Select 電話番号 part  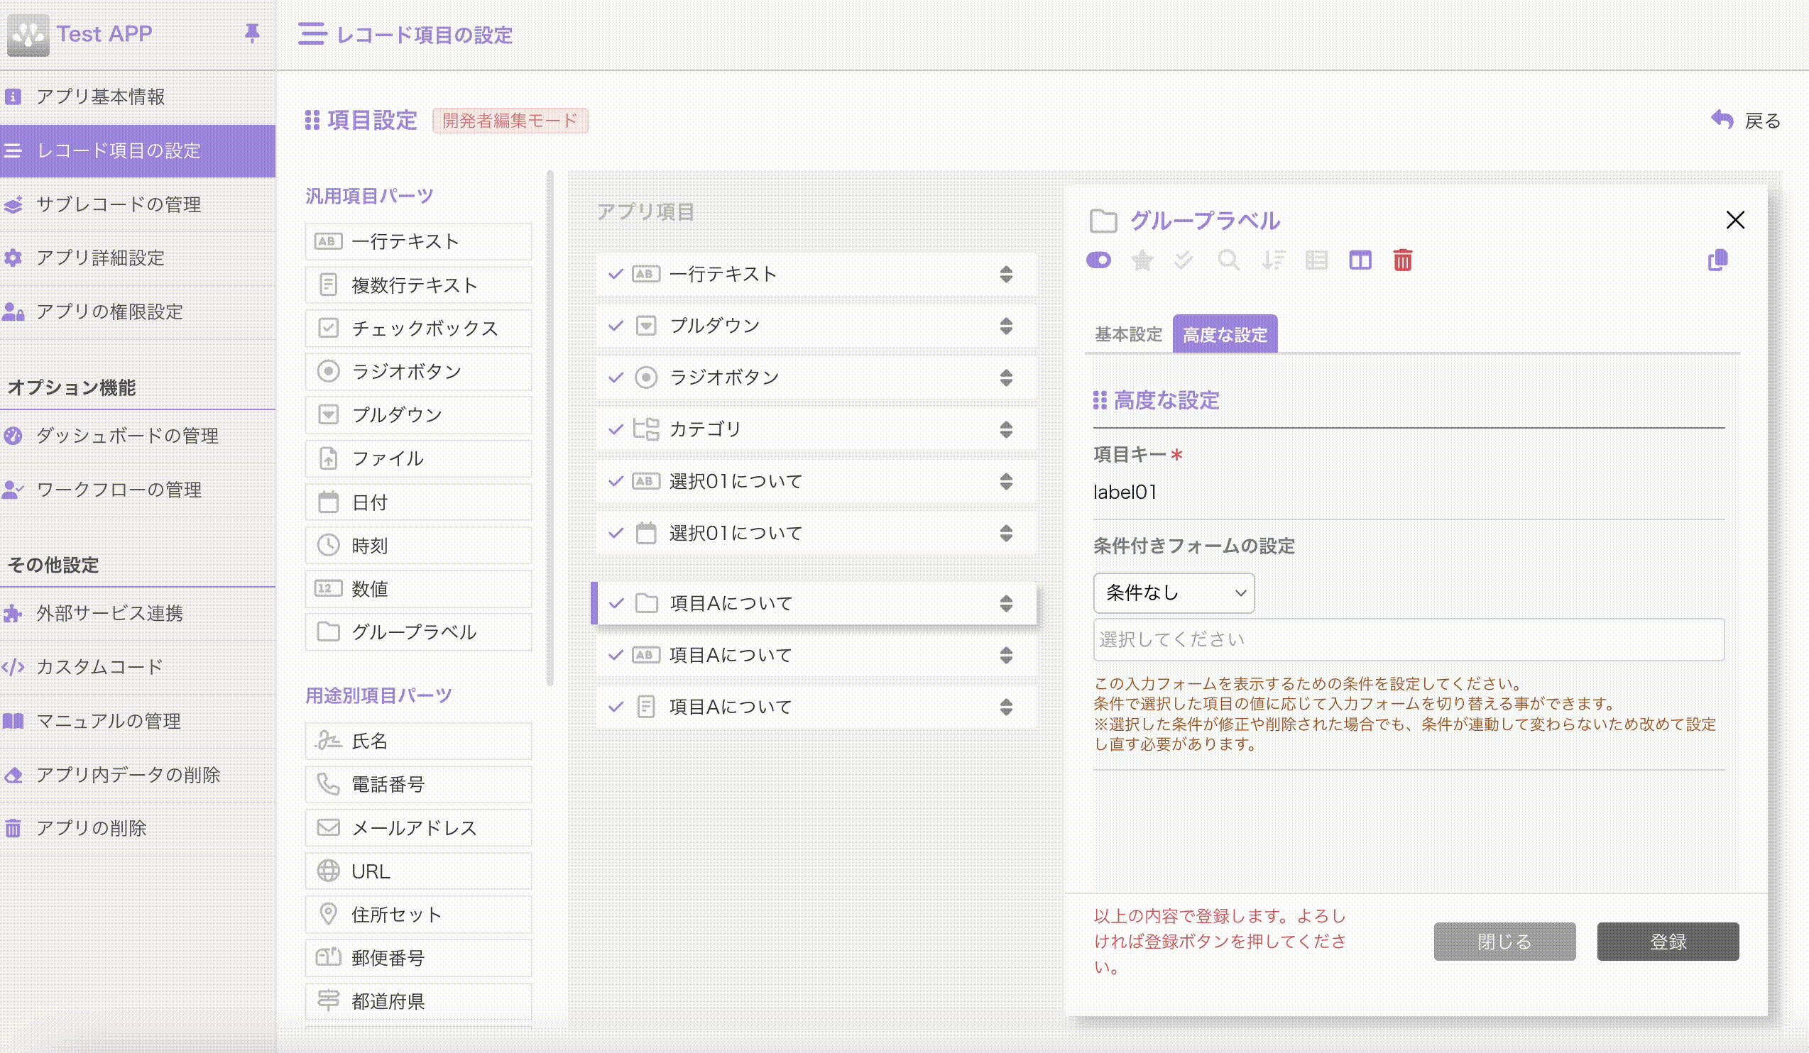click(x=418, y=785)
